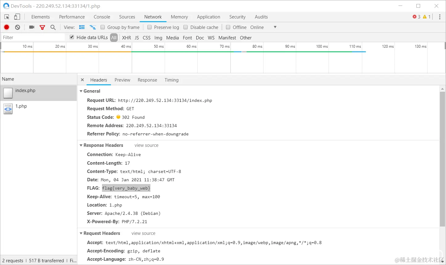The height and width of the screenshot is (265, 446).
Task: Select the 1.php document icon
Action: (8, 109)
